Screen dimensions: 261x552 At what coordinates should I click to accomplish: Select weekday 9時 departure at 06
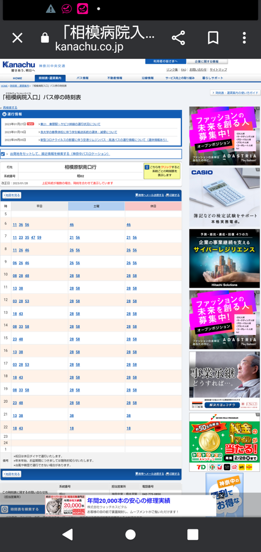pos(15,263)
